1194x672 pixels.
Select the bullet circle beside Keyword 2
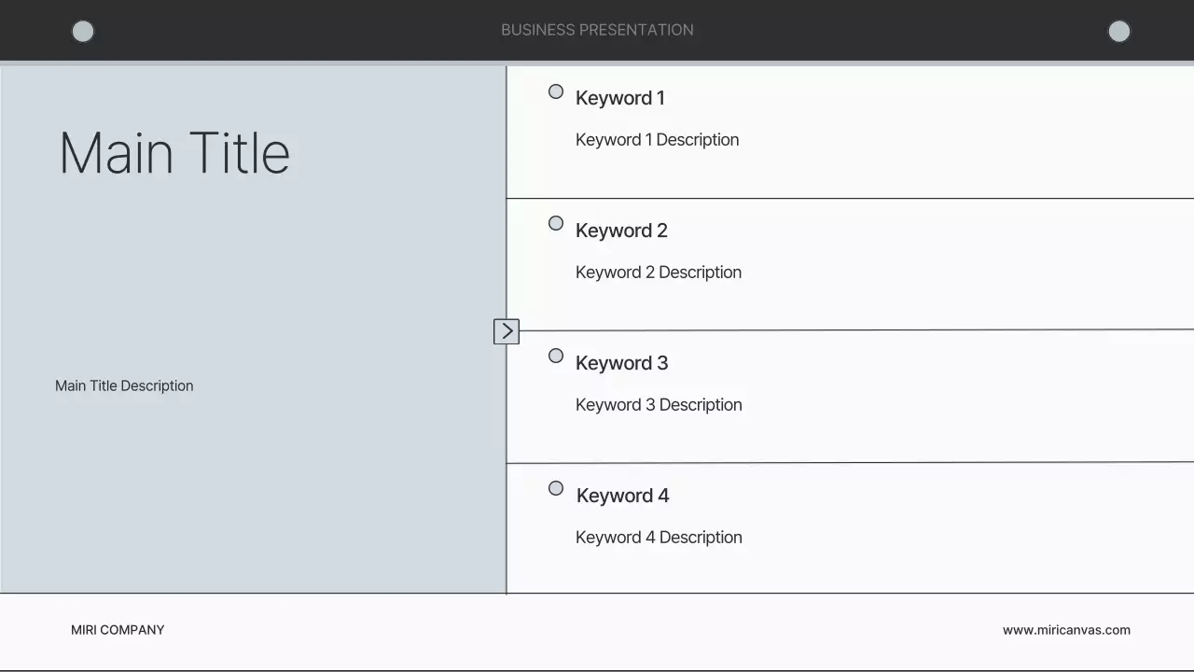(556, 223)
